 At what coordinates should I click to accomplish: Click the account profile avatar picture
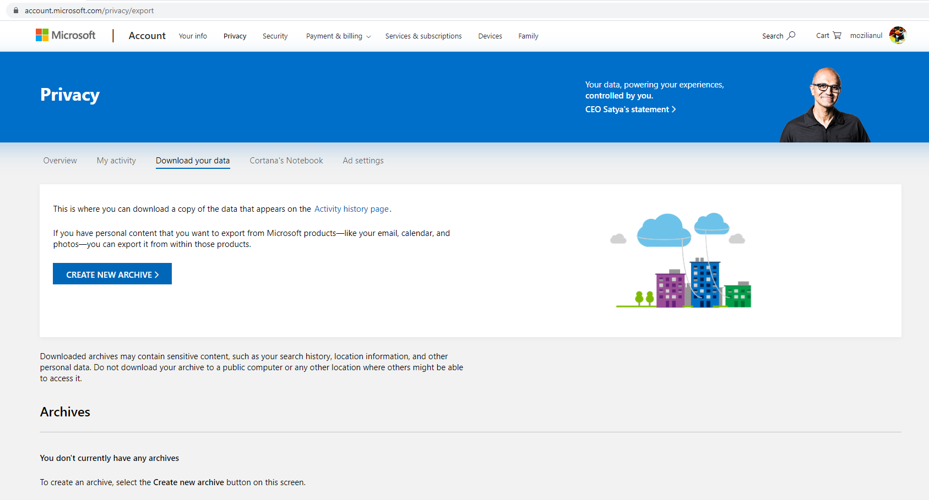click(898, 35)
